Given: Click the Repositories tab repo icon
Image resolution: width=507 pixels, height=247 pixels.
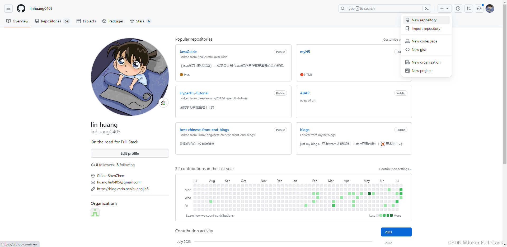Looking at the screenshot, I should pyautogui.click(x=37, y=21).
